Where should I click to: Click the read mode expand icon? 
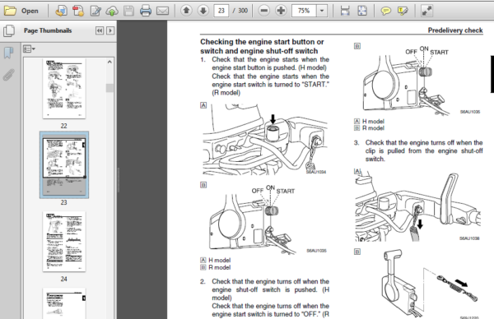[426, 11]
